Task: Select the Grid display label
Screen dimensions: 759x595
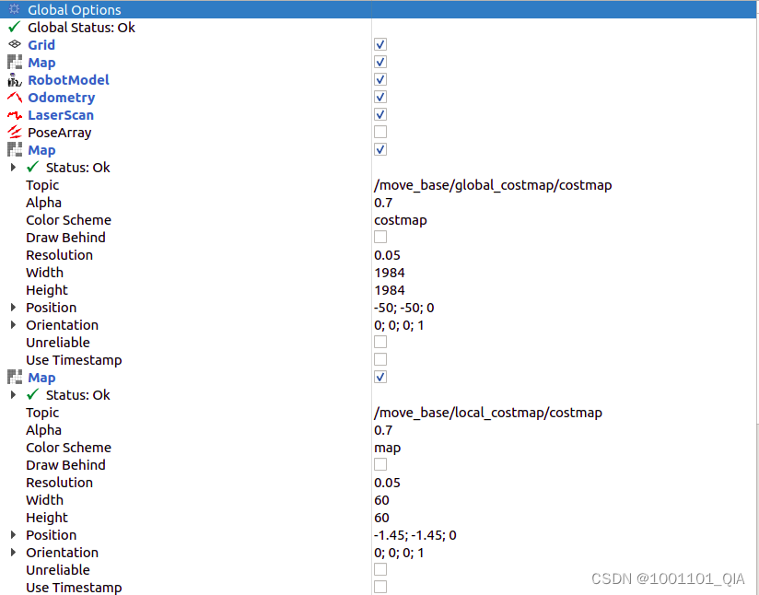Action: point(41,45)
